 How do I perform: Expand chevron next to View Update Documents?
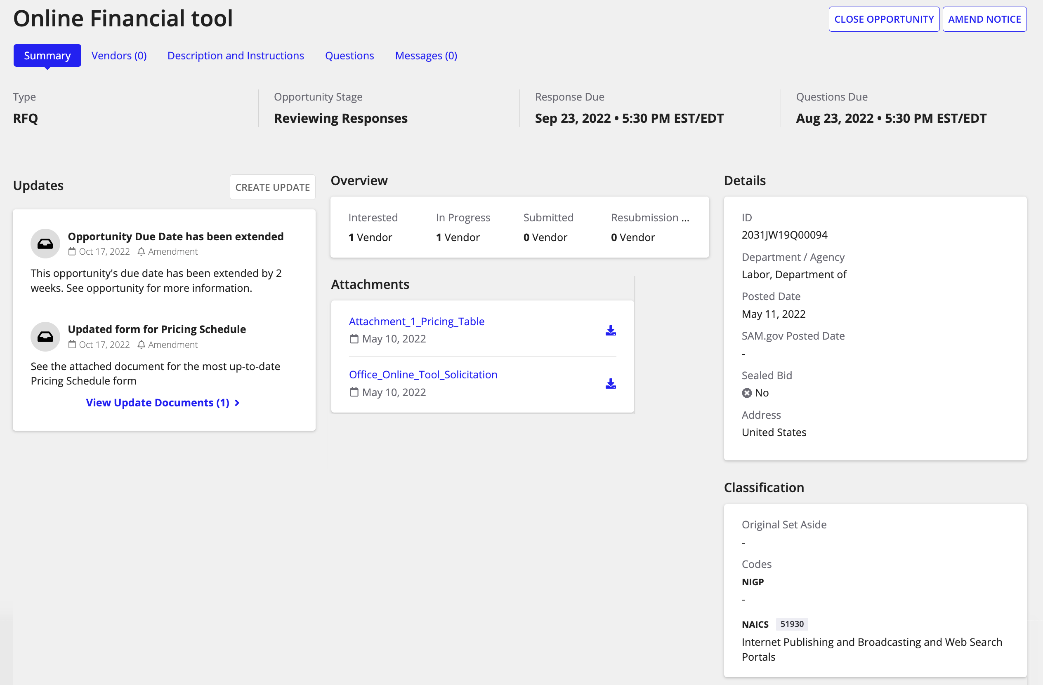coord(237,403)
